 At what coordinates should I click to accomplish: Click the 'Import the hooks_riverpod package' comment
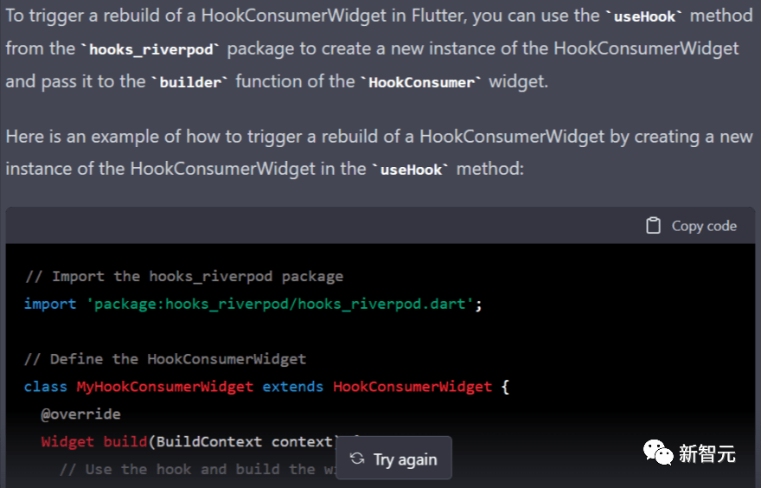[x=184, y=277]
